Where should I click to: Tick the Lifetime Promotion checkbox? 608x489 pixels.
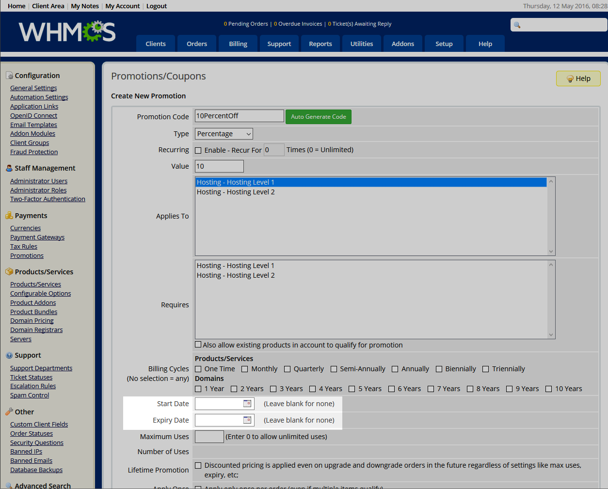click(x=198, y=466)
